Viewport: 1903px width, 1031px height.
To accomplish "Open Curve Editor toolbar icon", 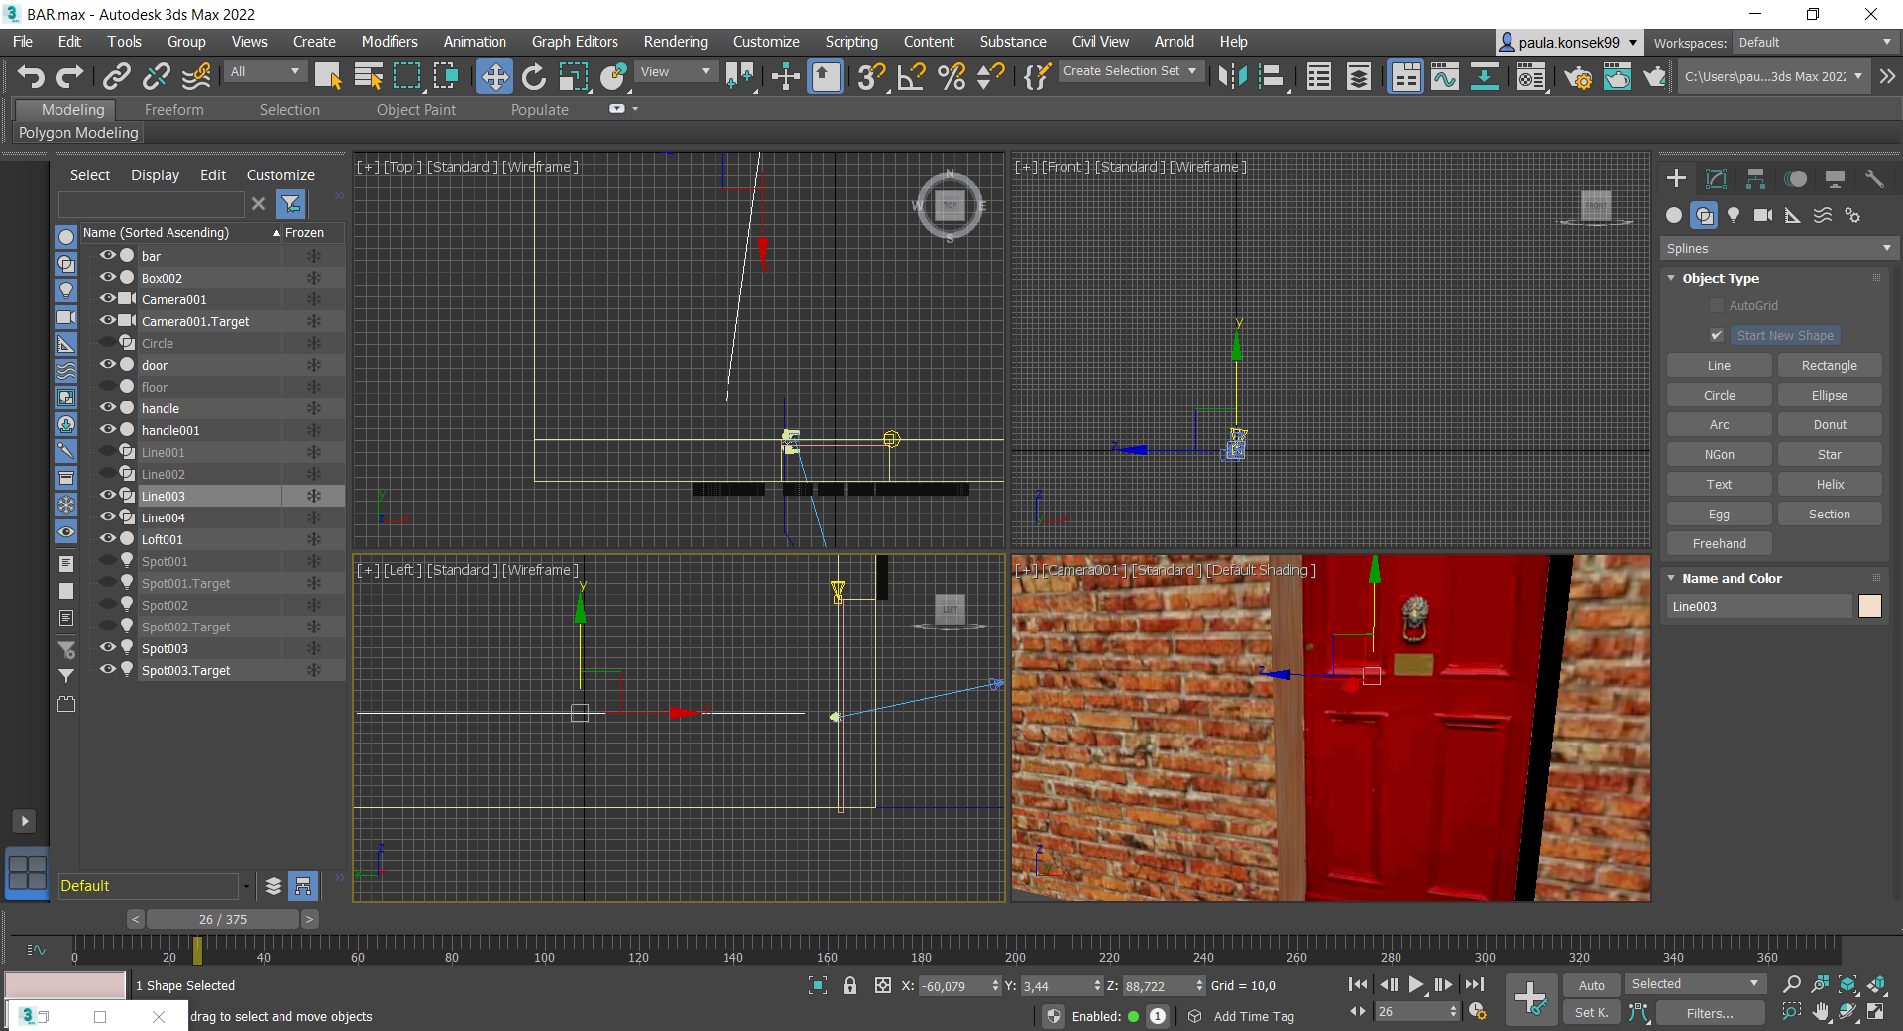I will click(1445, 76).
